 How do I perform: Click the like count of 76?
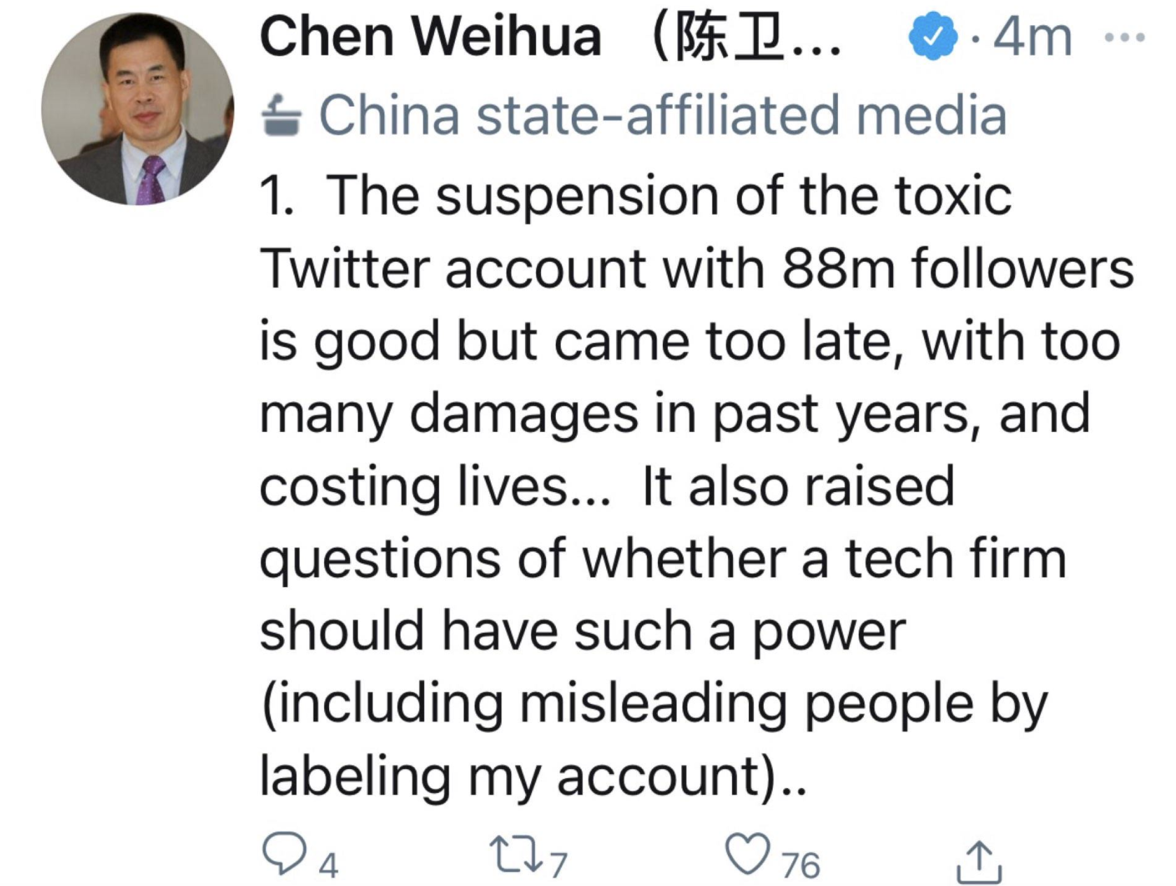click(800, 866)
